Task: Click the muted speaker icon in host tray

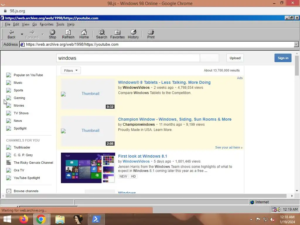Action: click(272, 219)
